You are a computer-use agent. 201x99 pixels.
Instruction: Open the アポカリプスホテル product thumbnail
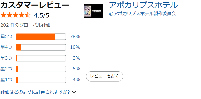(93, 11)
